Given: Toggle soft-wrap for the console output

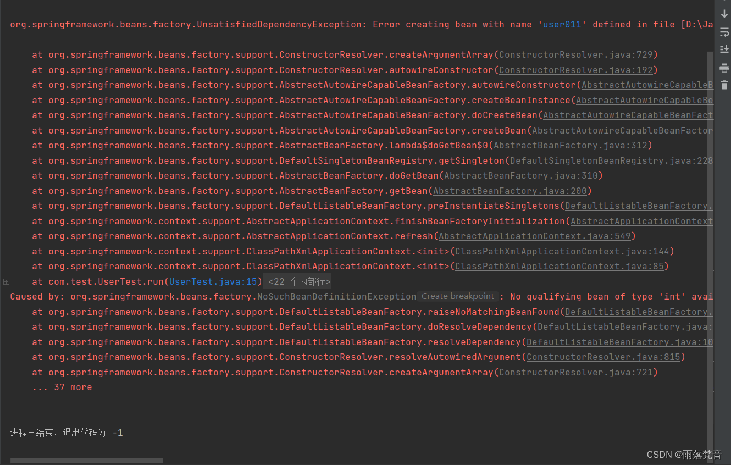Looking at the screenshot, I should pos(724,32).
